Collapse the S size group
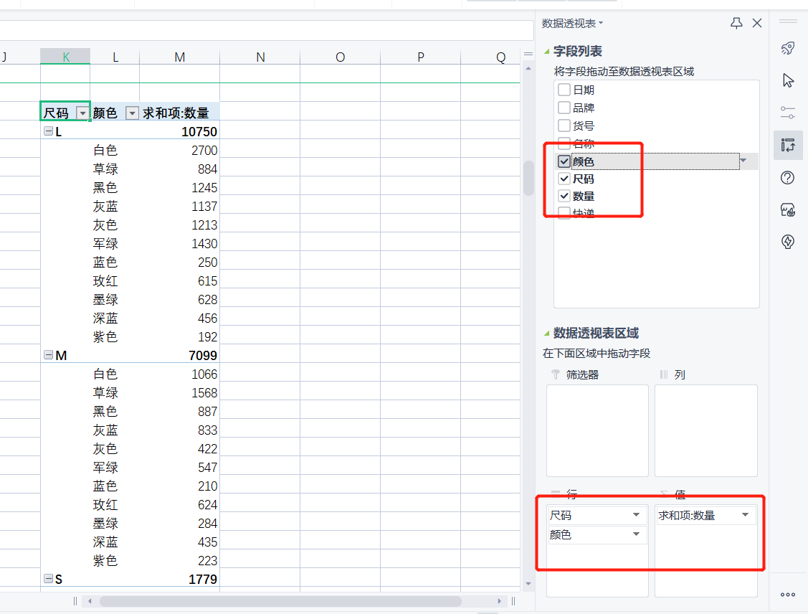The height and width of the screenshot is (614, 808). click(49, 578)
